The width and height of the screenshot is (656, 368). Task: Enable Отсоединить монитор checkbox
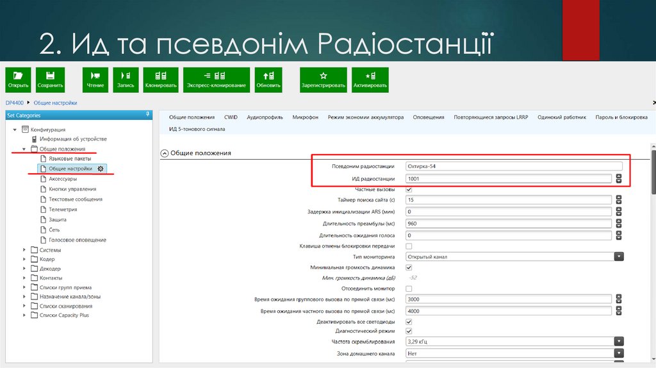pyautogui.click(x=409, y=289)
